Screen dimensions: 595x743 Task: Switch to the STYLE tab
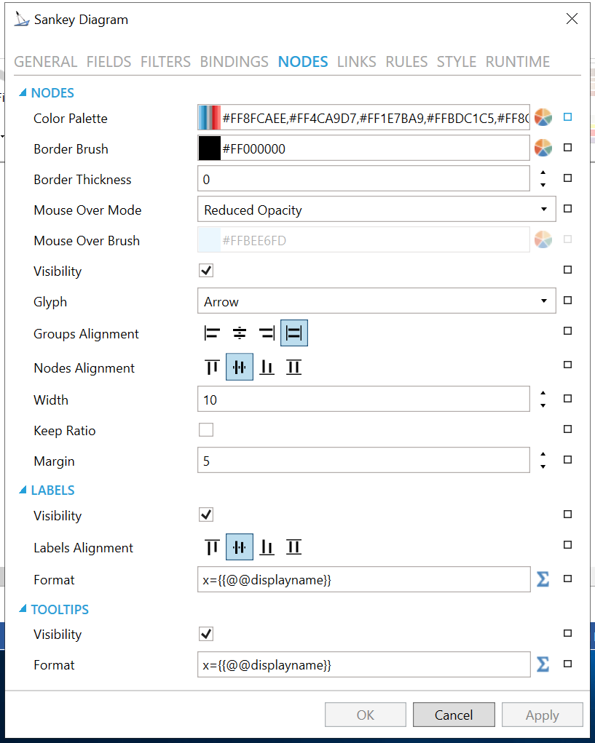[456, 62]
